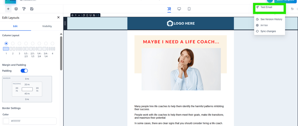Open the הגדרות settings menu item
The image size is (298, 126).
pyautogui.click(x=269, y=25)
